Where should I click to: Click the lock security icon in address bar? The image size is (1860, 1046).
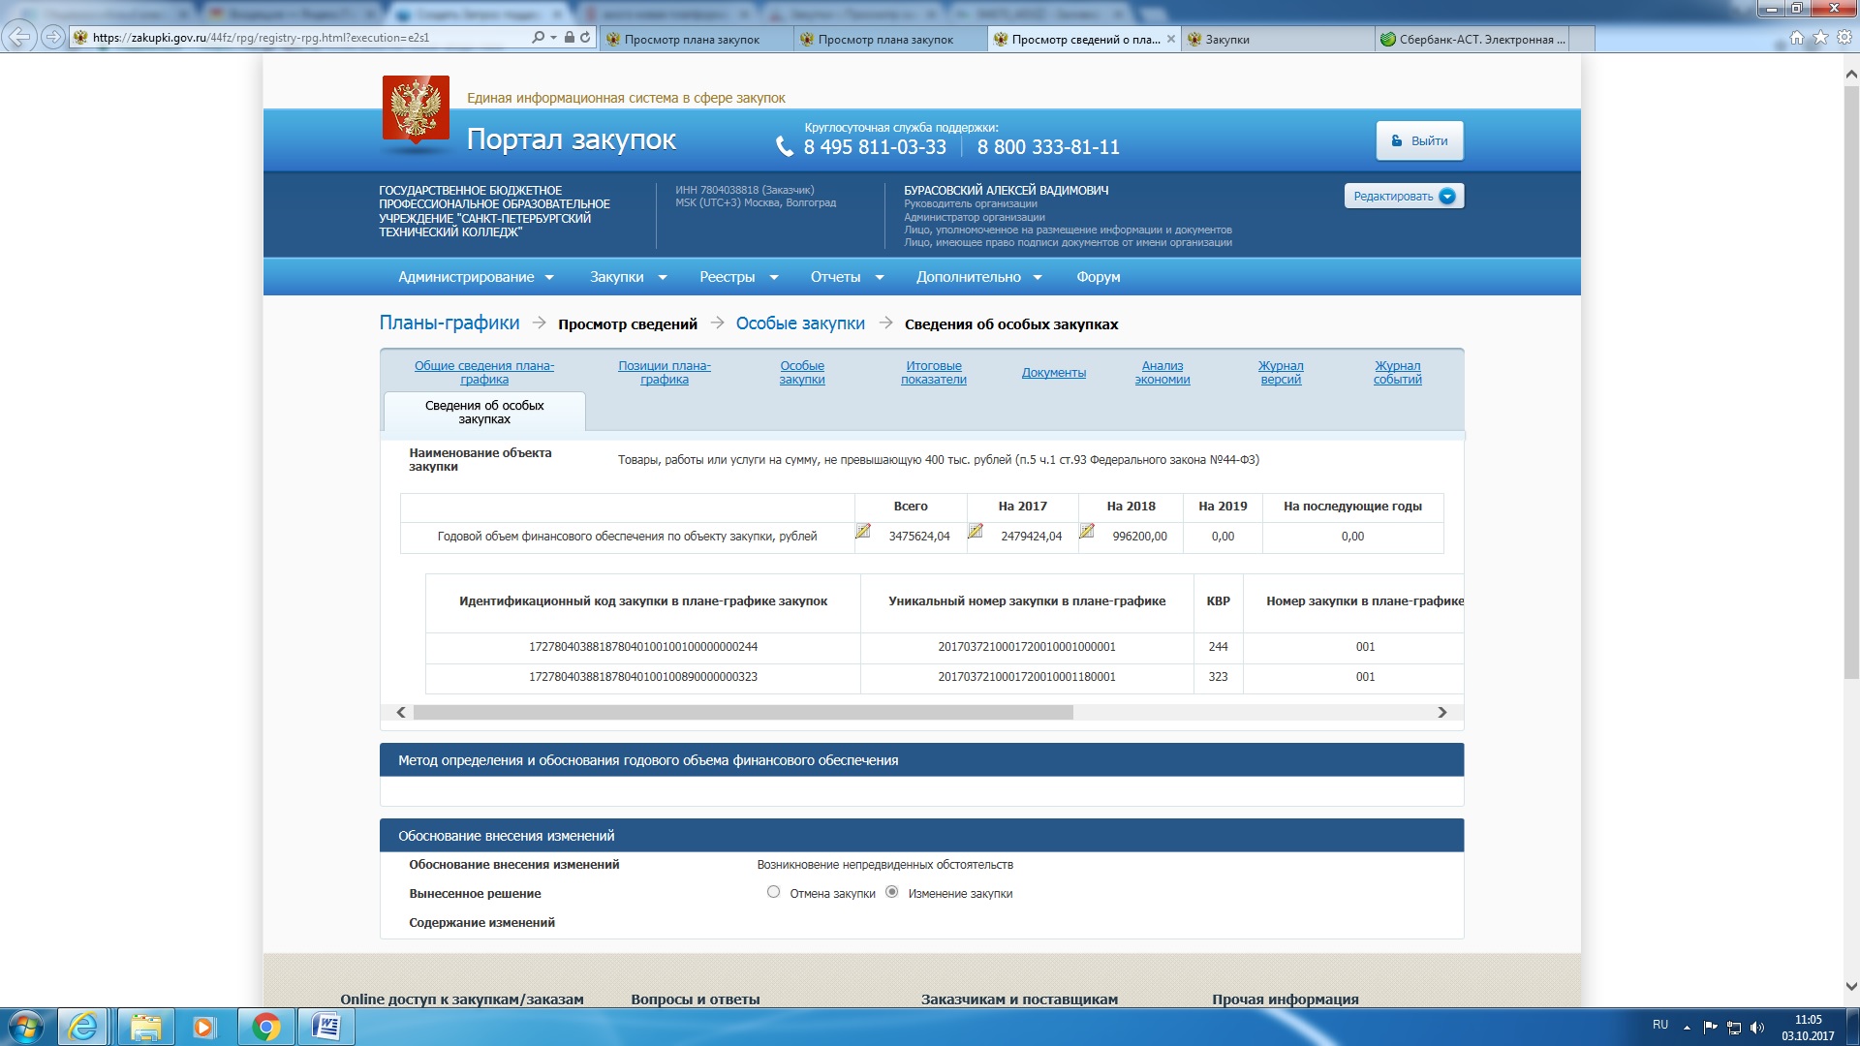point(570,38)
